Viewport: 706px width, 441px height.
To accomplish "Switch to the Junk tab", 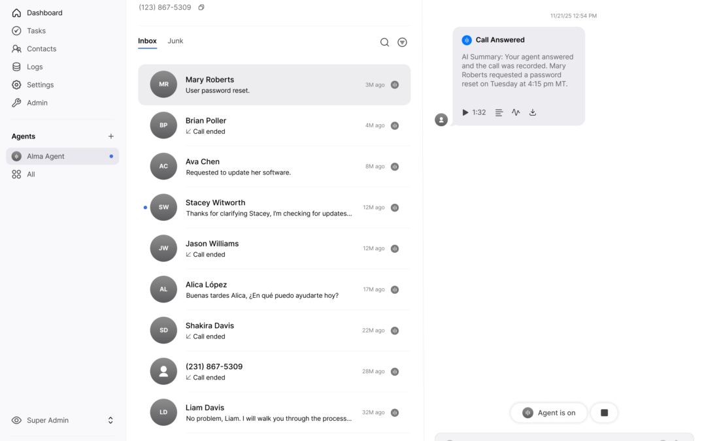I will 175,41.
